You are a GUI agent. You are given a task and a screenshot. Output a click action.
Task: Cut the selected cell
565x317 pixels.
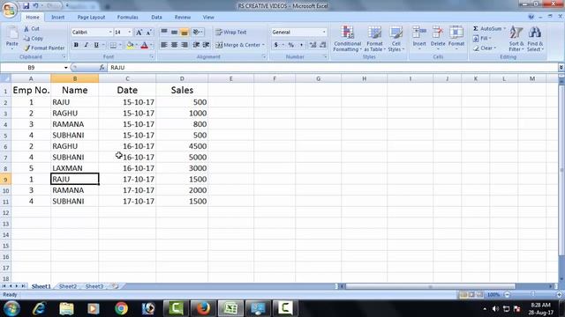click(32, 28)
